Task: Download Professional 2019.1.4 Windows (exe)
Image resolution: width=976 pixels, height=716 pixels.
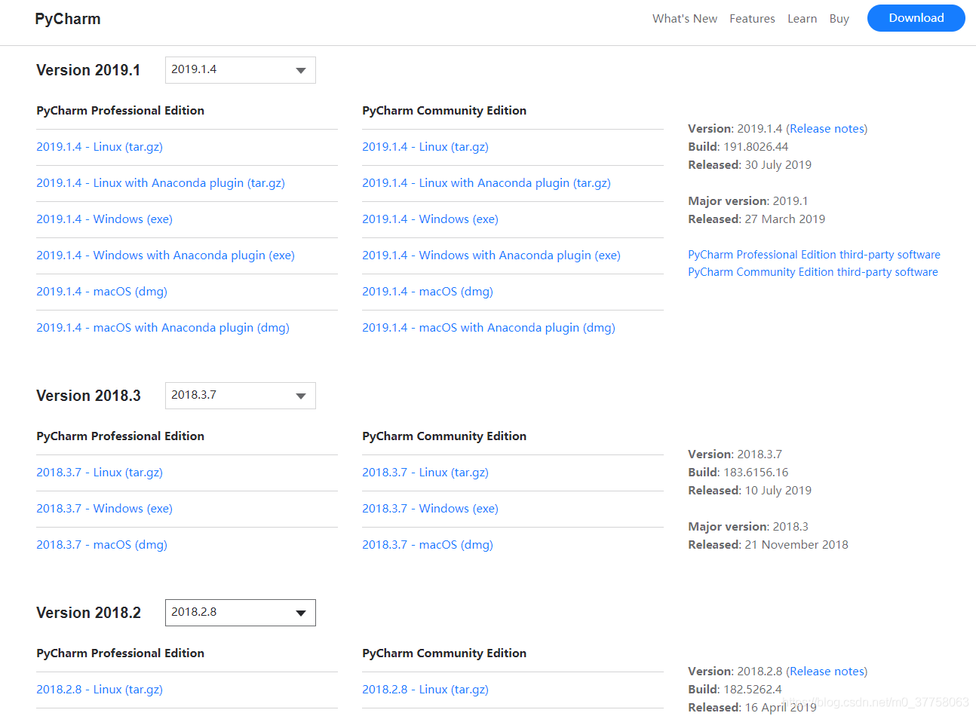Action: pos(104,219)
